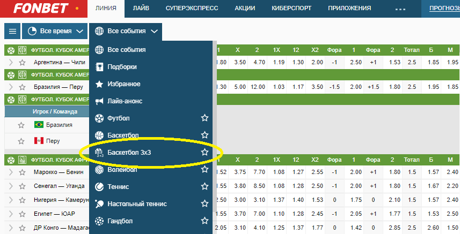Click the Peru flag icon
460x234 pixels.
click(x=39, y=141)
